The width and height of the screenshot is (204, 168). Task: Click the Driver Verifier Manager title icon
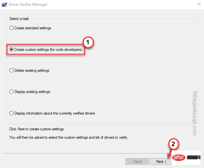coord(4,5)
